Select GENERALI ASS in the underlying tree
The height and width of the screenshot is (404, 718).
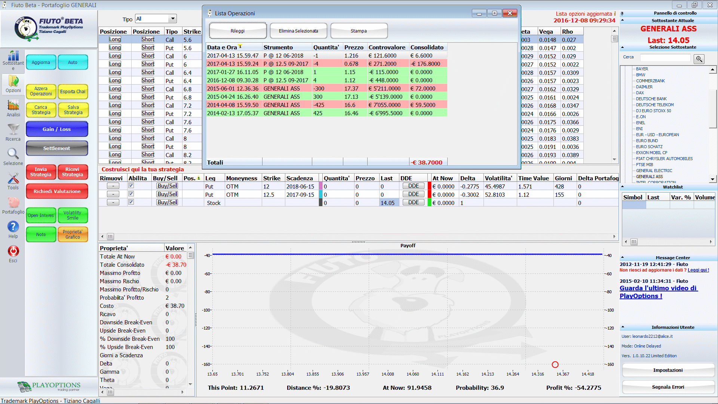pyautogui.click(x=649, y=177)
